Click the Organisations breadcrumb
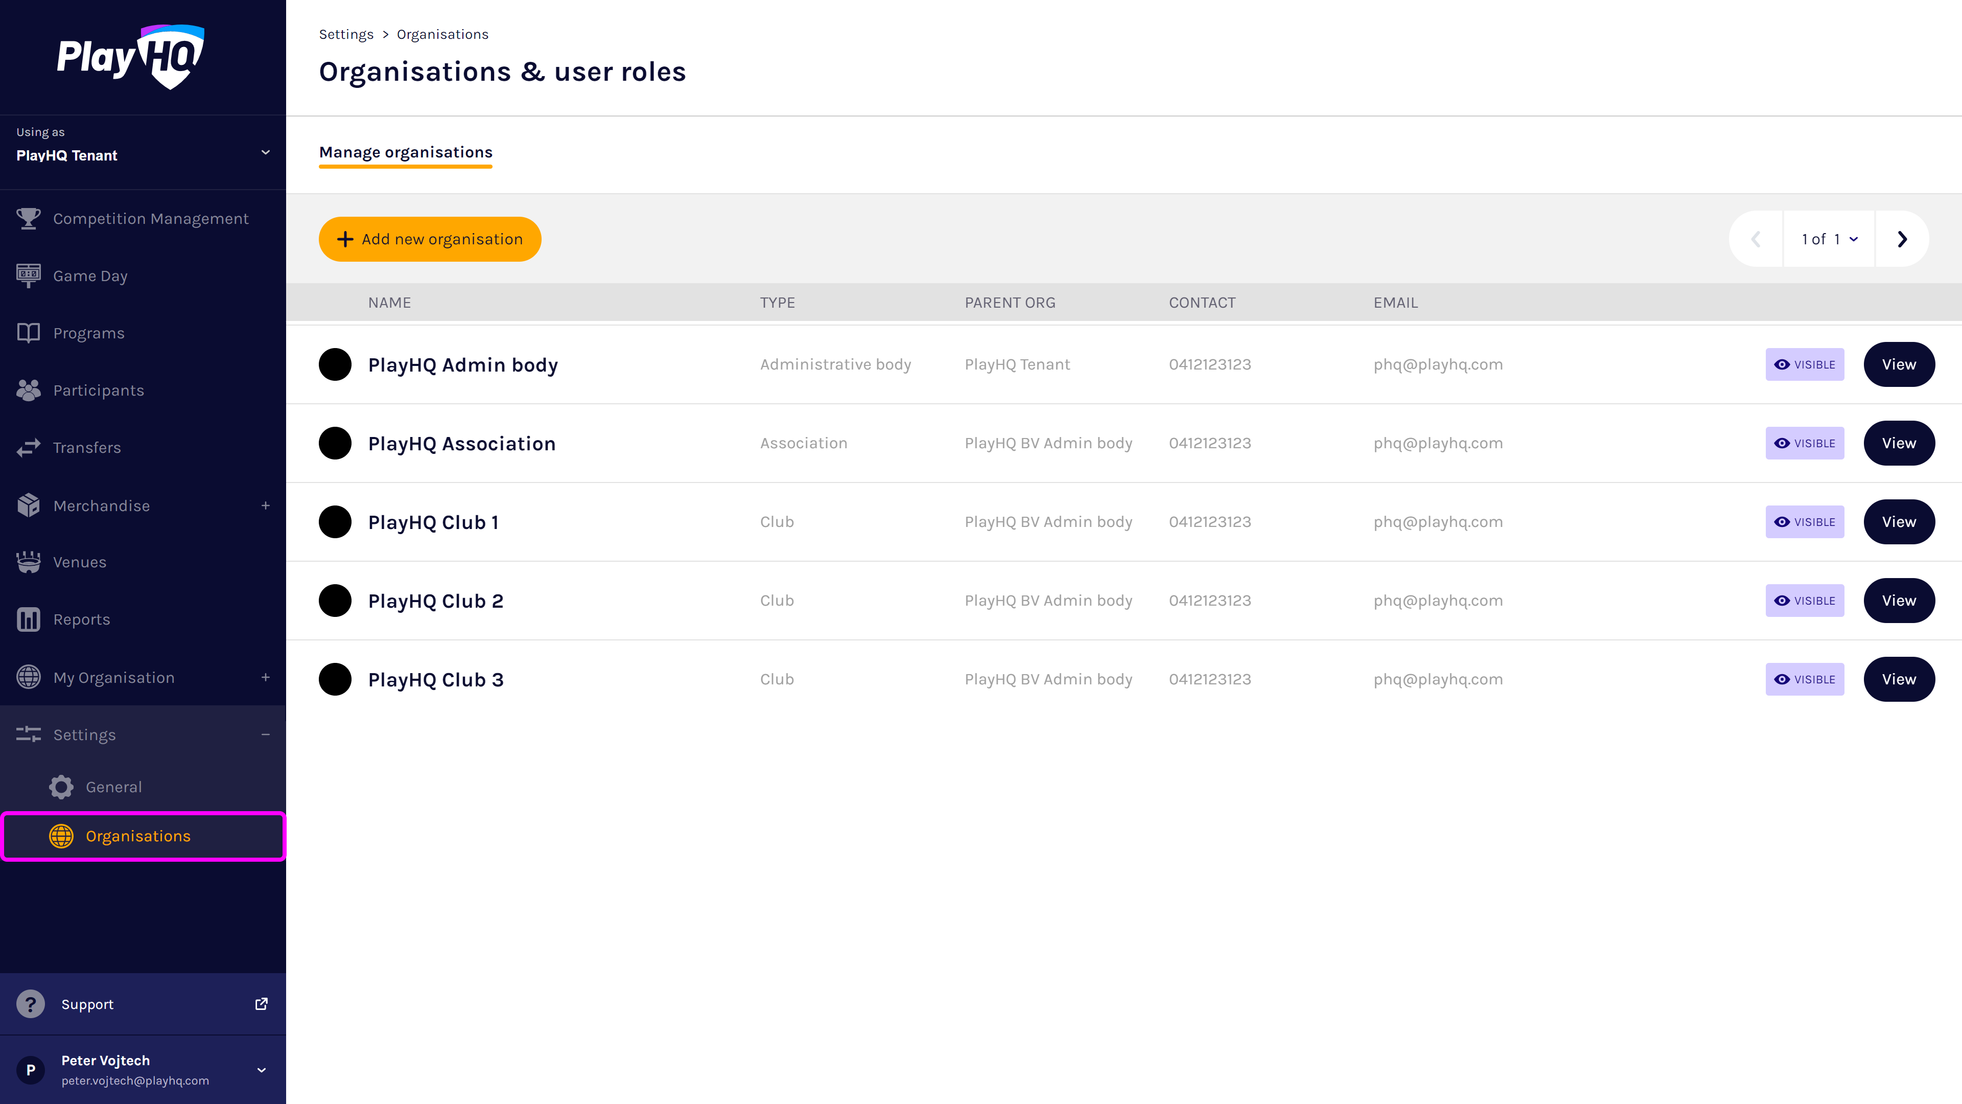The width and height of the screenshot is (1962, 1104). [x=442, y=34]
